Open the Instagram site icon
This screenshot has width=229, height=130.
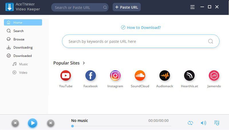tap(115, 75)
